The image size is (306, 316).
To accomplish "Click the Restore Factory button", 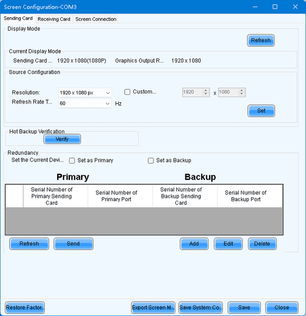I will point(25,308).
